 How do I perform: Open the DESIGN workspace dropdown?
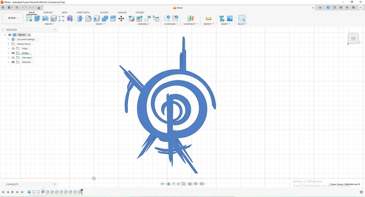pos(13,18)
